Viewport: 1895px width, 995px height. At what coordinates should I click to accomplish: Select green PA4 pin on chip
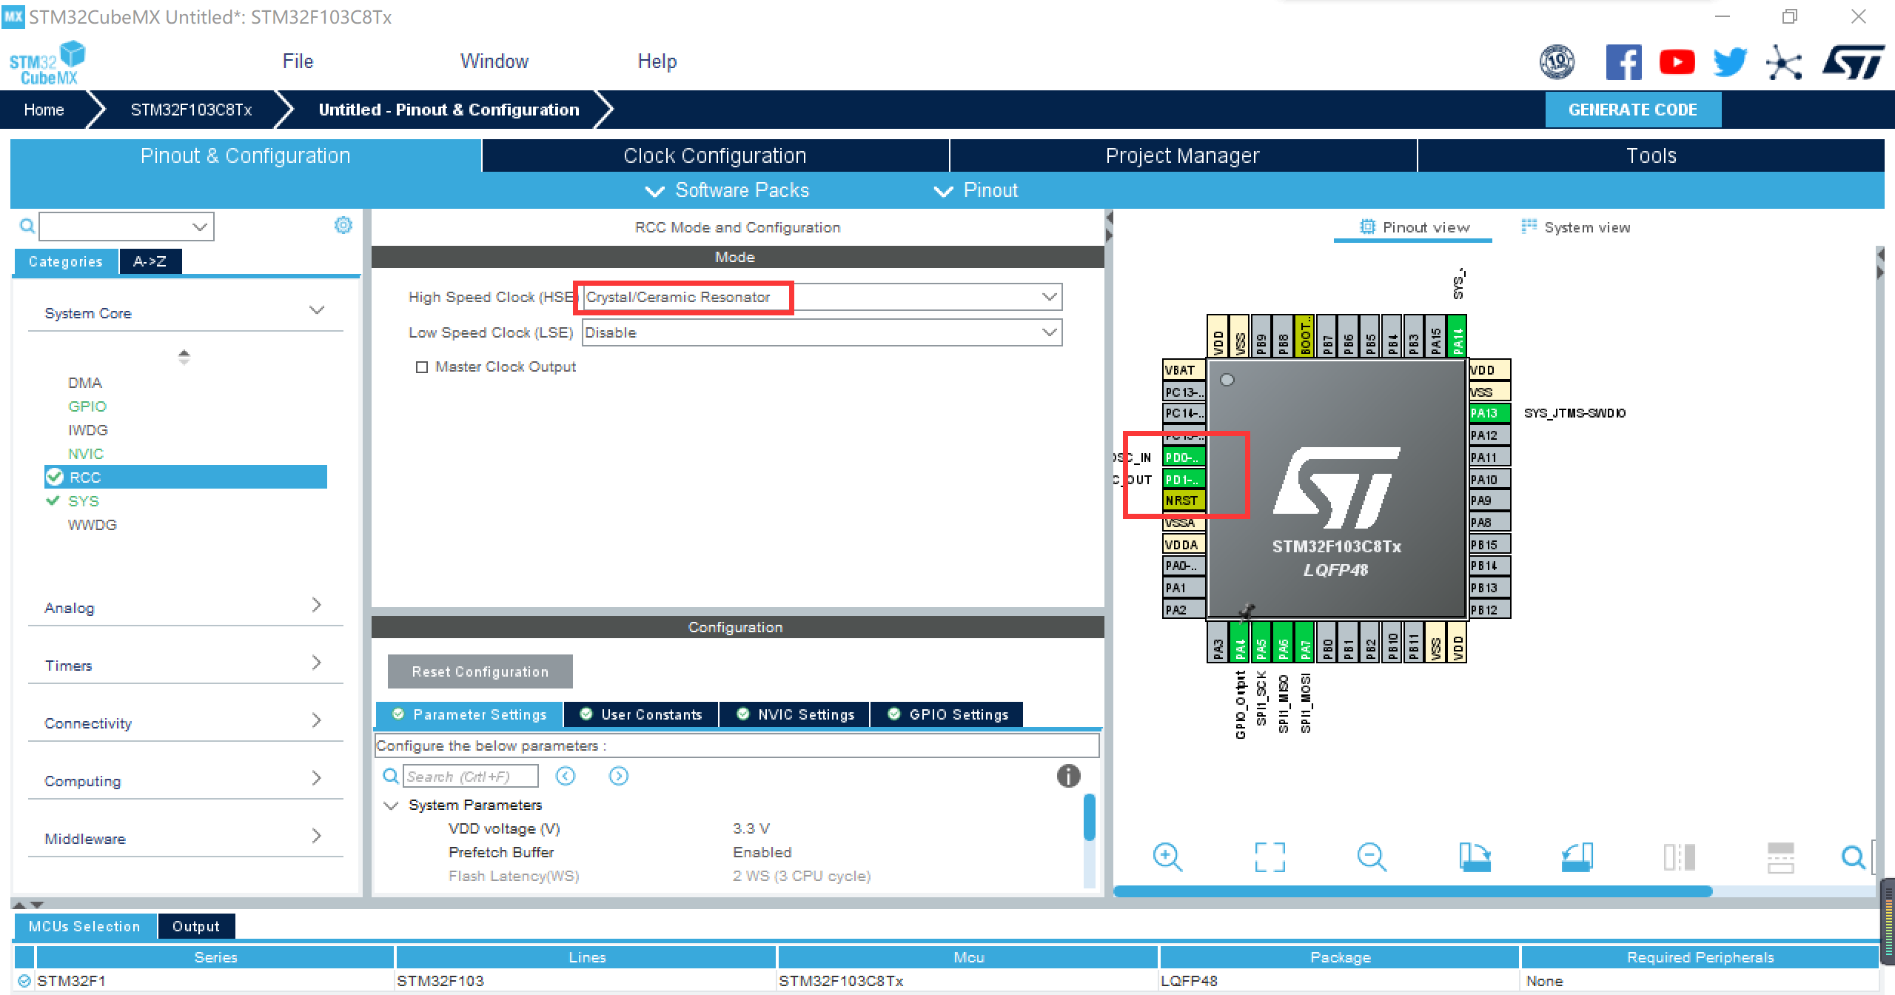pyautogui.click(x=1240, y=642)
